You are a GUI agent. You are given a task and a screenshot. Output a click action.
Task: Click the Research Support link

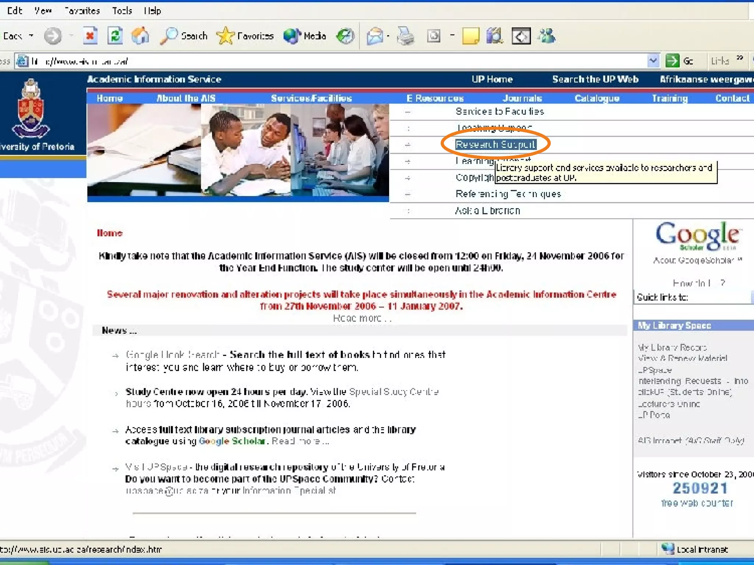[x=495, y=145]
